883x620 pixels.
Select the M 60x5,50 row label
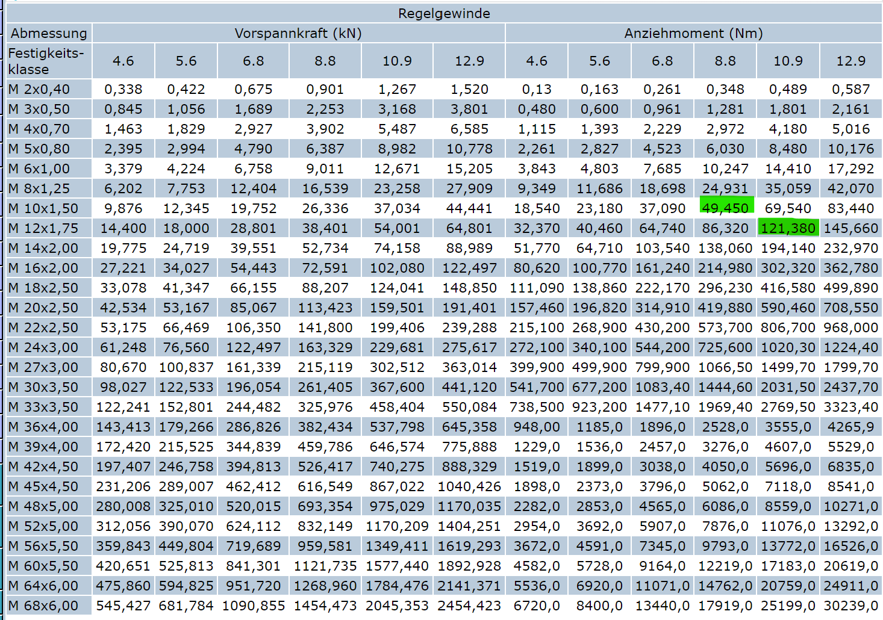[x=49, y=566]
